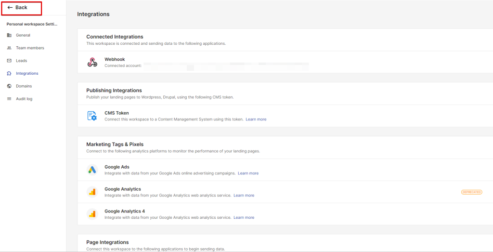Viewport: 493px width, 252px height.
Task: Click the Deprecated badge on Google Analytics
Action: (471, 192)
